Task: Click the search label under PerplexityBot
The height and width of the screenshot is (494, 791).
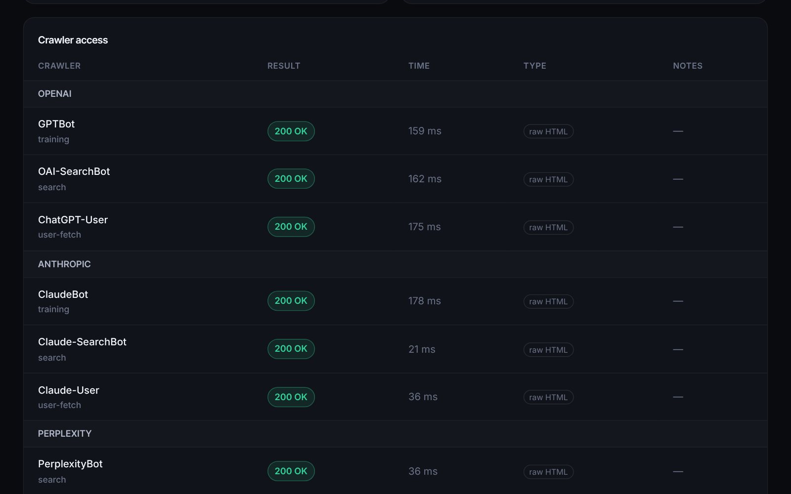Action: pos(52,480)
